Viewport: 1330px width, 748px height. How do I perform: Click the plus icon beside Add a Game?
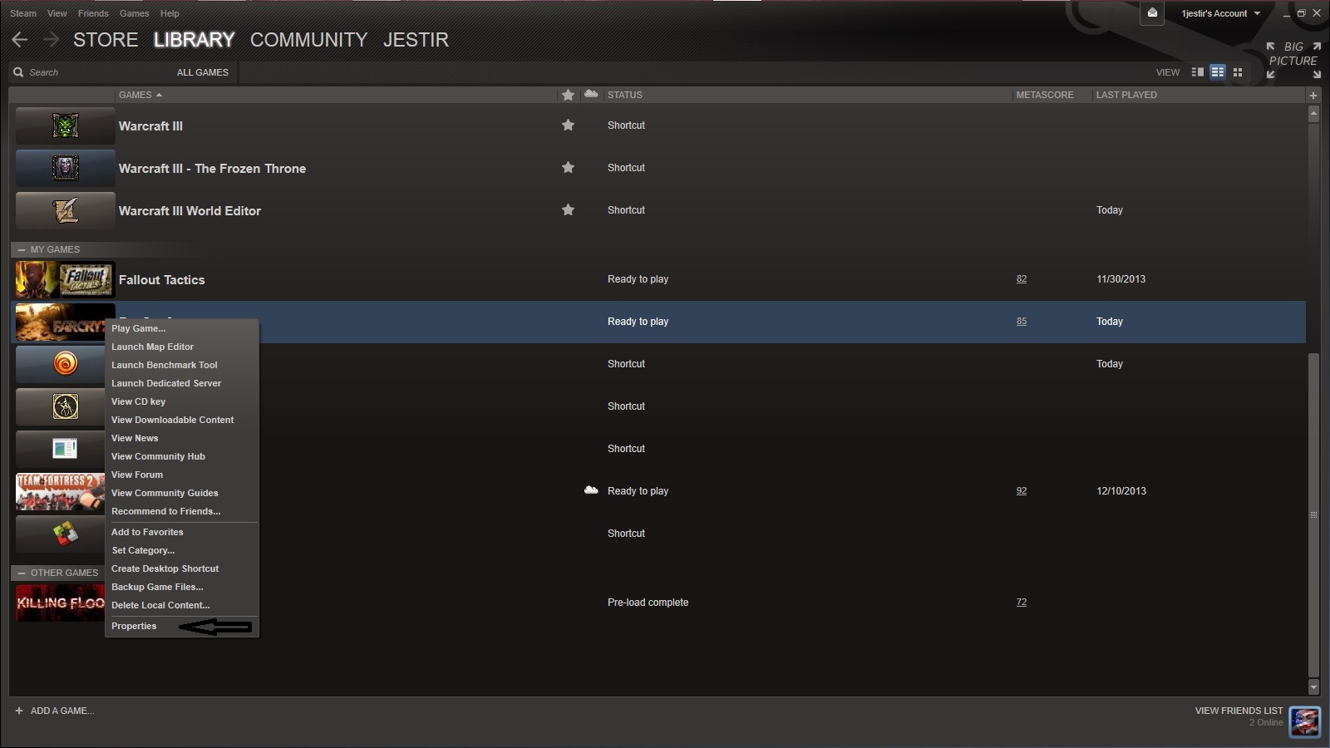click(19, 711)
